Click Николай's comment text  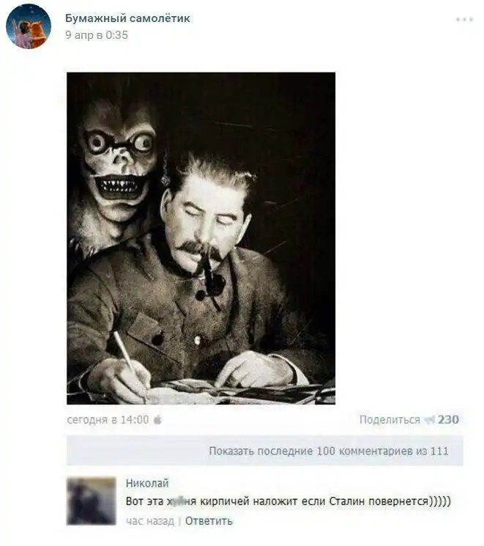pyautogui.click(x=288, y=501)
